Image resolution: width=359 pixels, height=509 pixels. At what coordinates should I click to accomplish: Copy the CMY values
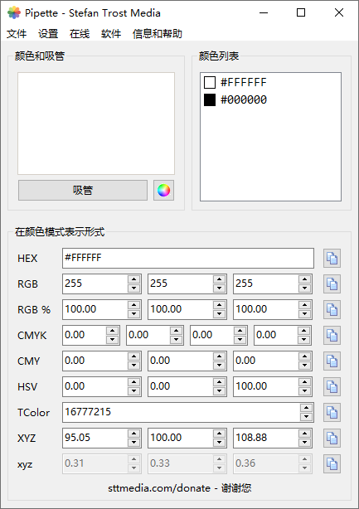(332, 361)
